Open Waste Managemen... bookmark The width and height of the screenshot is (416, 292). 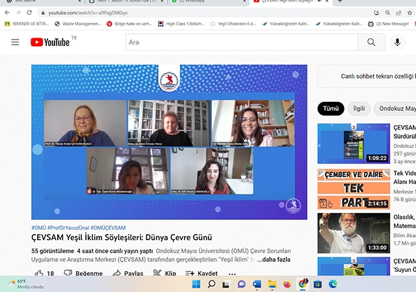(x=78, y=24)
